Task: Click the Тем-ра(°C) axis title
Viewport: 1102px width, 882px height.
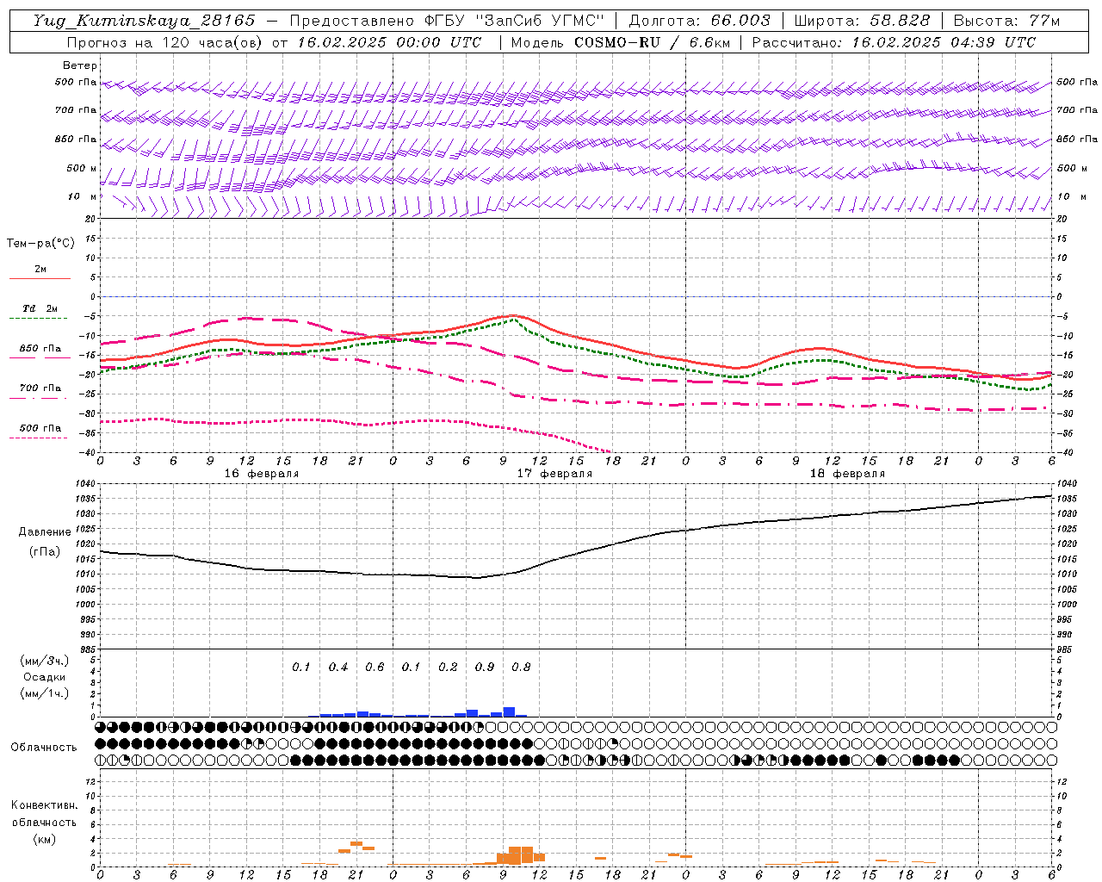Action: (40, 244)
